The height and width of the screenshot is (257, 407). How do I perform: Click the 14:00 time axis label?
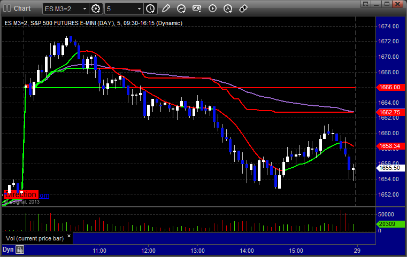247,251
